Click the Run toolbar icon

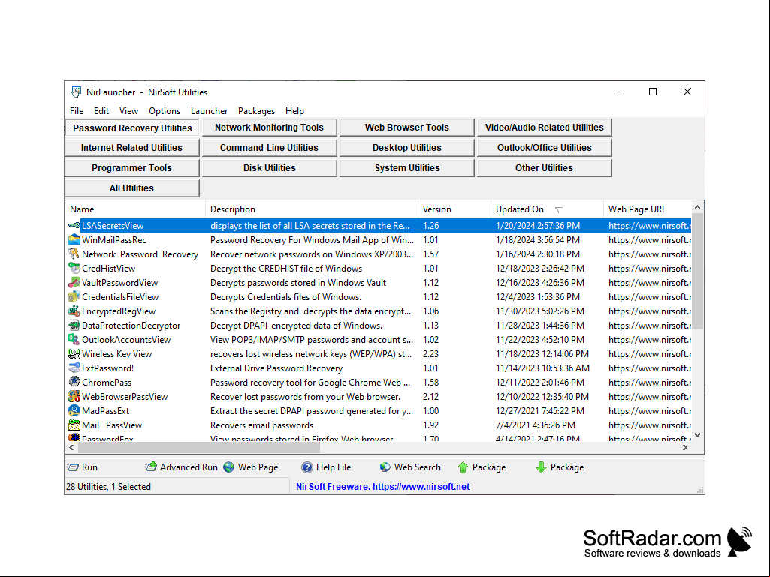click(73, 467)
